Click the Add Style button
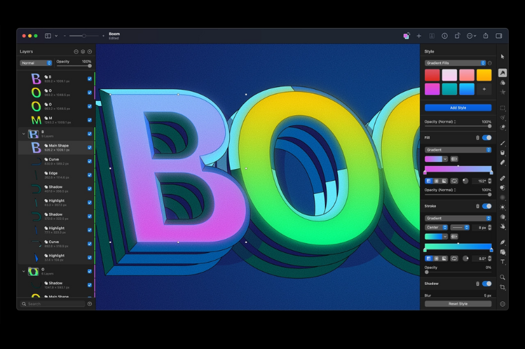 tap(457, 107)
